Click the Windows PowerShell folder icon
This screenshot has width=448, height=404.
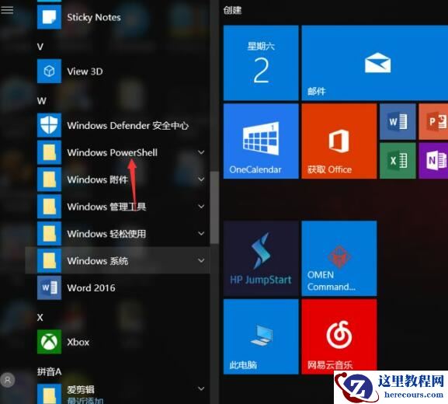(x=49, y=152)
